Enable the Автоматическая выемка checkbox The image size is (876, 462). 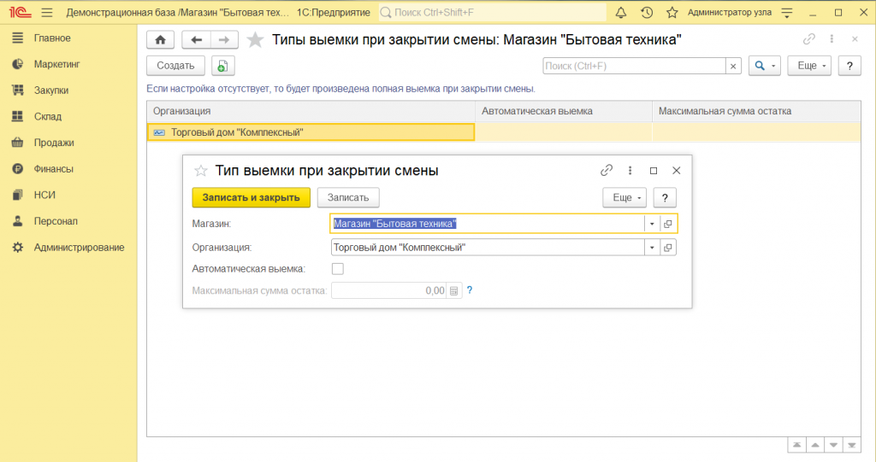coord(337,269)
